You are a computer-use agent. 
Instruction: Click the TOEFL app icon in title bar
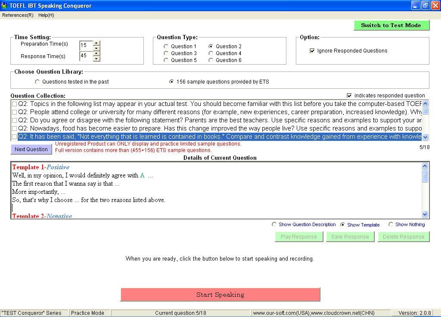4,6
